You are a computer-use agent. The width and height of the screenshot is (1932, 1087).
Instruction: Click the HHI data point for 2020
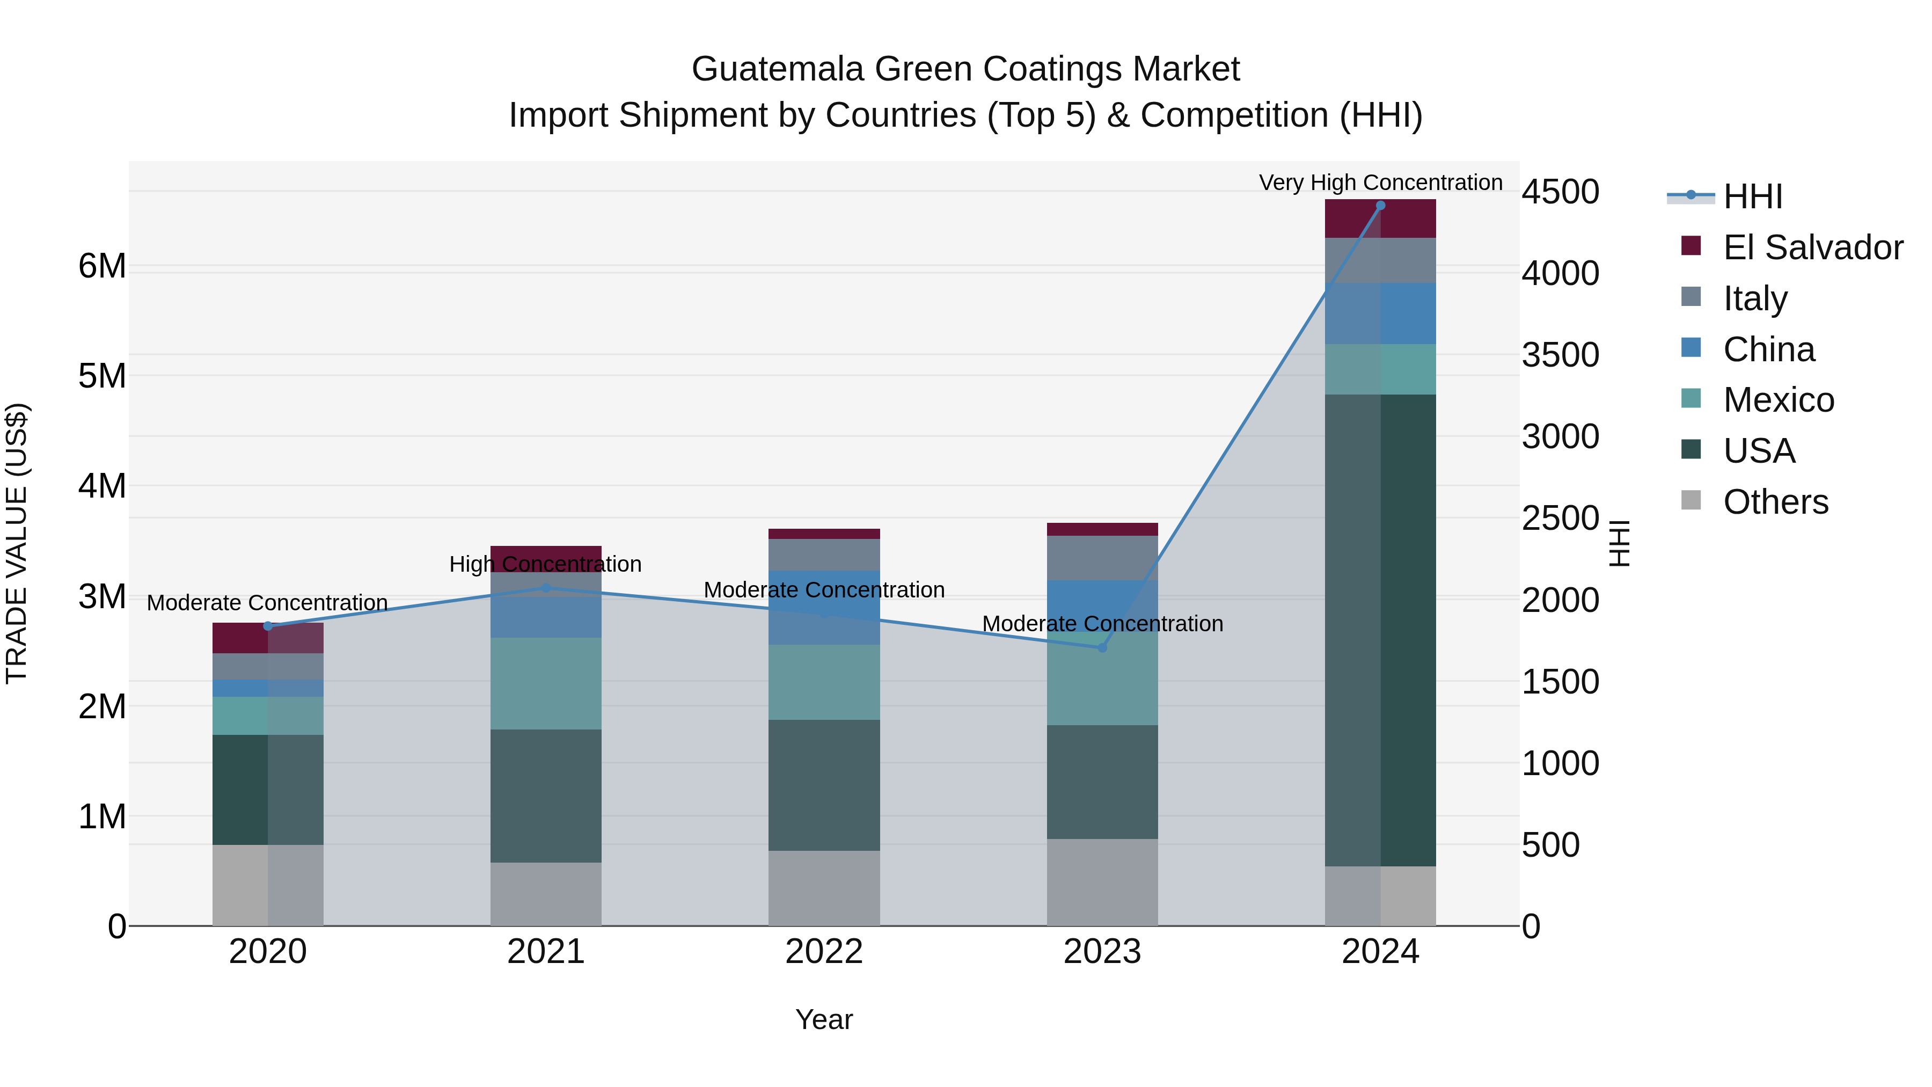[x=268, y=626]
